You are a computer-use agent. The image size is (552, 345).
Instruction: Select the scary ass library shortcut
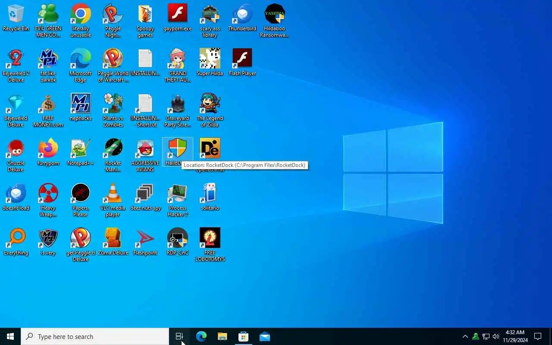210,21
